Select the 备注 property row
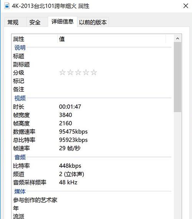 tap(92, 89)
